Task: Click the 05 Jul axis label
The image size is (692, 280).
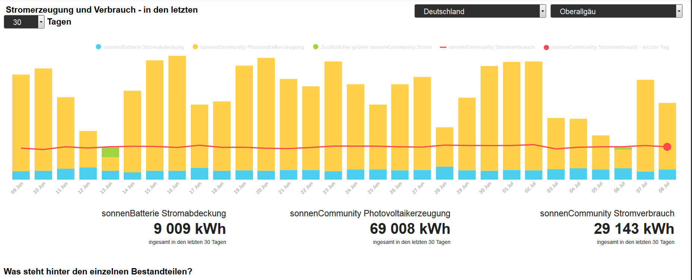Action: (x=597, y=187)
